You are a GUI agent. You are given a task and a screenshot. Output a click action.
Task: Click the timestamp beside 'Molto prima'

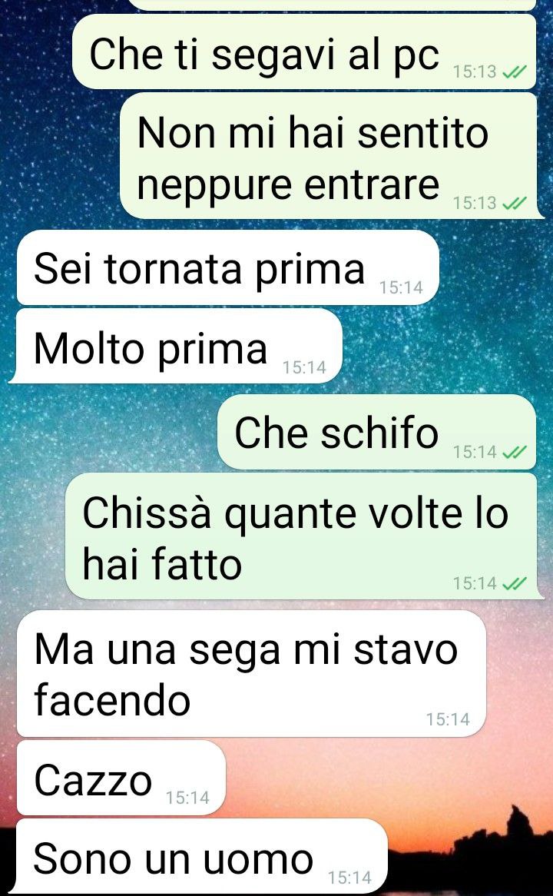coord(304,367)
